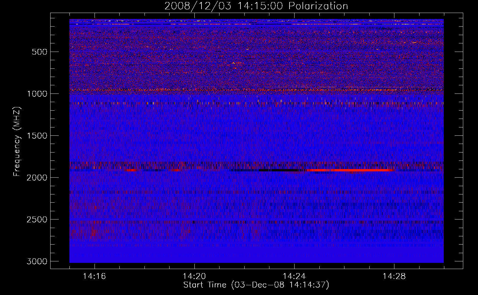Click the 14:28 time tick label
This screenshot has width=478, height=295.
(x=394, y=276)
